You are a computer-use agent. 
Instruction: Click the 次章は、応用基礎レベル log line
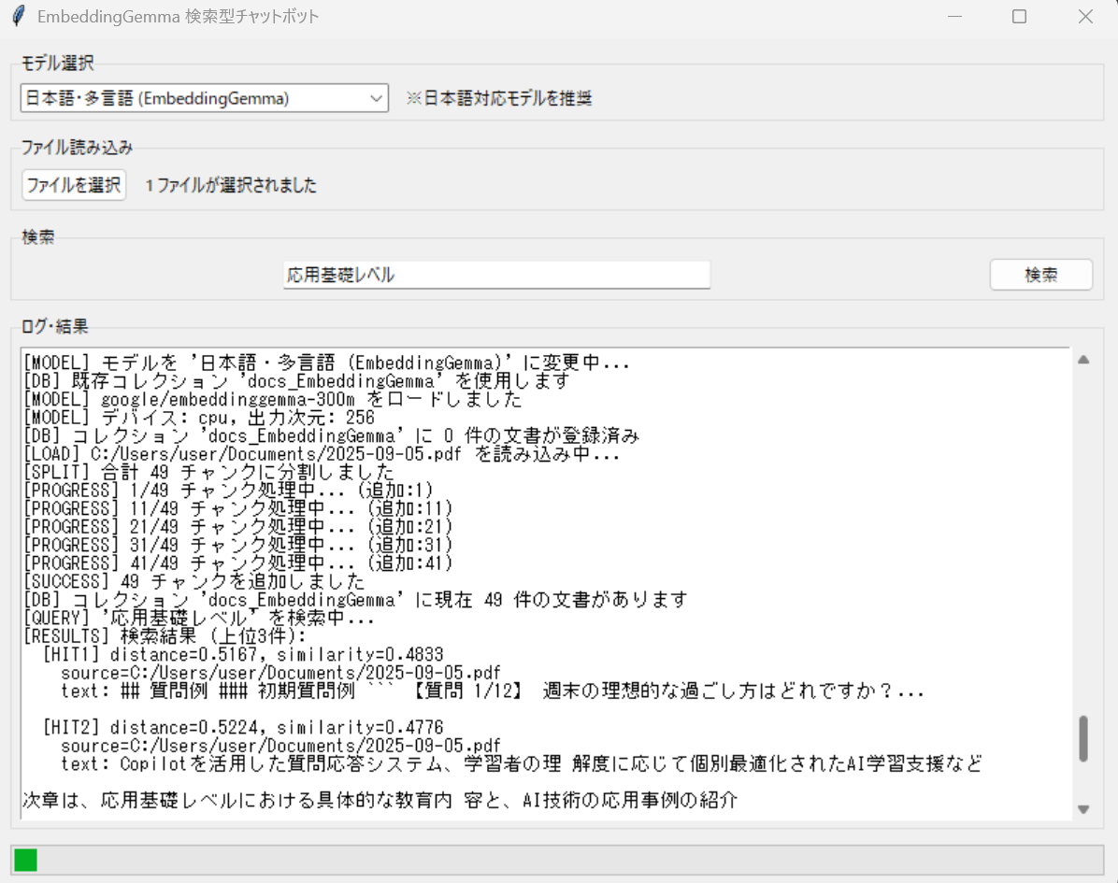[x=380, y=800]
